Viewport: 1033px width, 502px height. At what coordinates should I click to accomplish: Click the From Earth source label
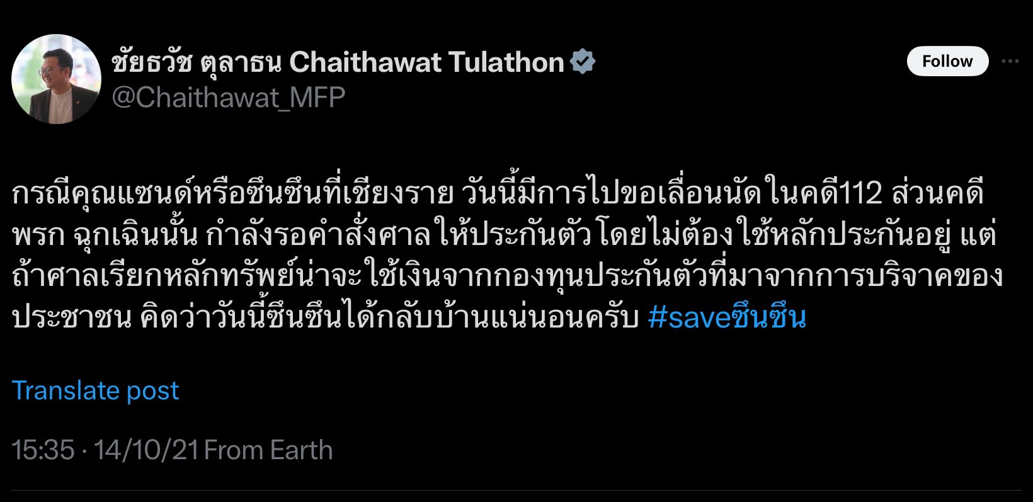pos(268,450)
